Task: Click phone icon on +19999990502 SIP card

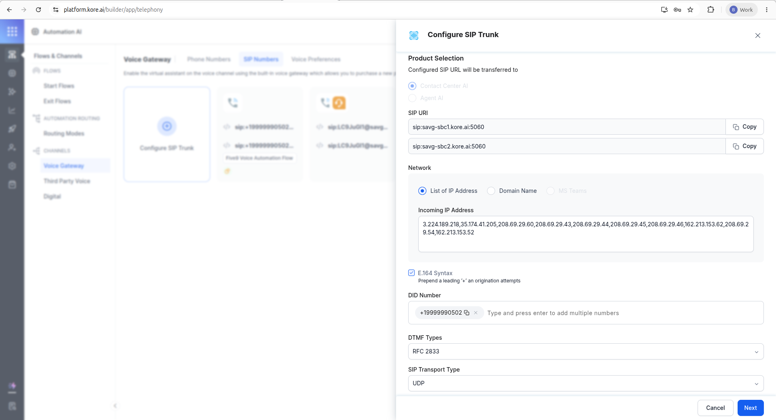Action: pyautogui.click(x=233, y=103)
